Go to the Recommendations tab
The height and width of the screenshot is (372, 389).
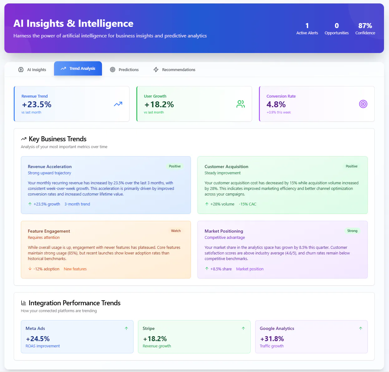[x=174, y=70]
